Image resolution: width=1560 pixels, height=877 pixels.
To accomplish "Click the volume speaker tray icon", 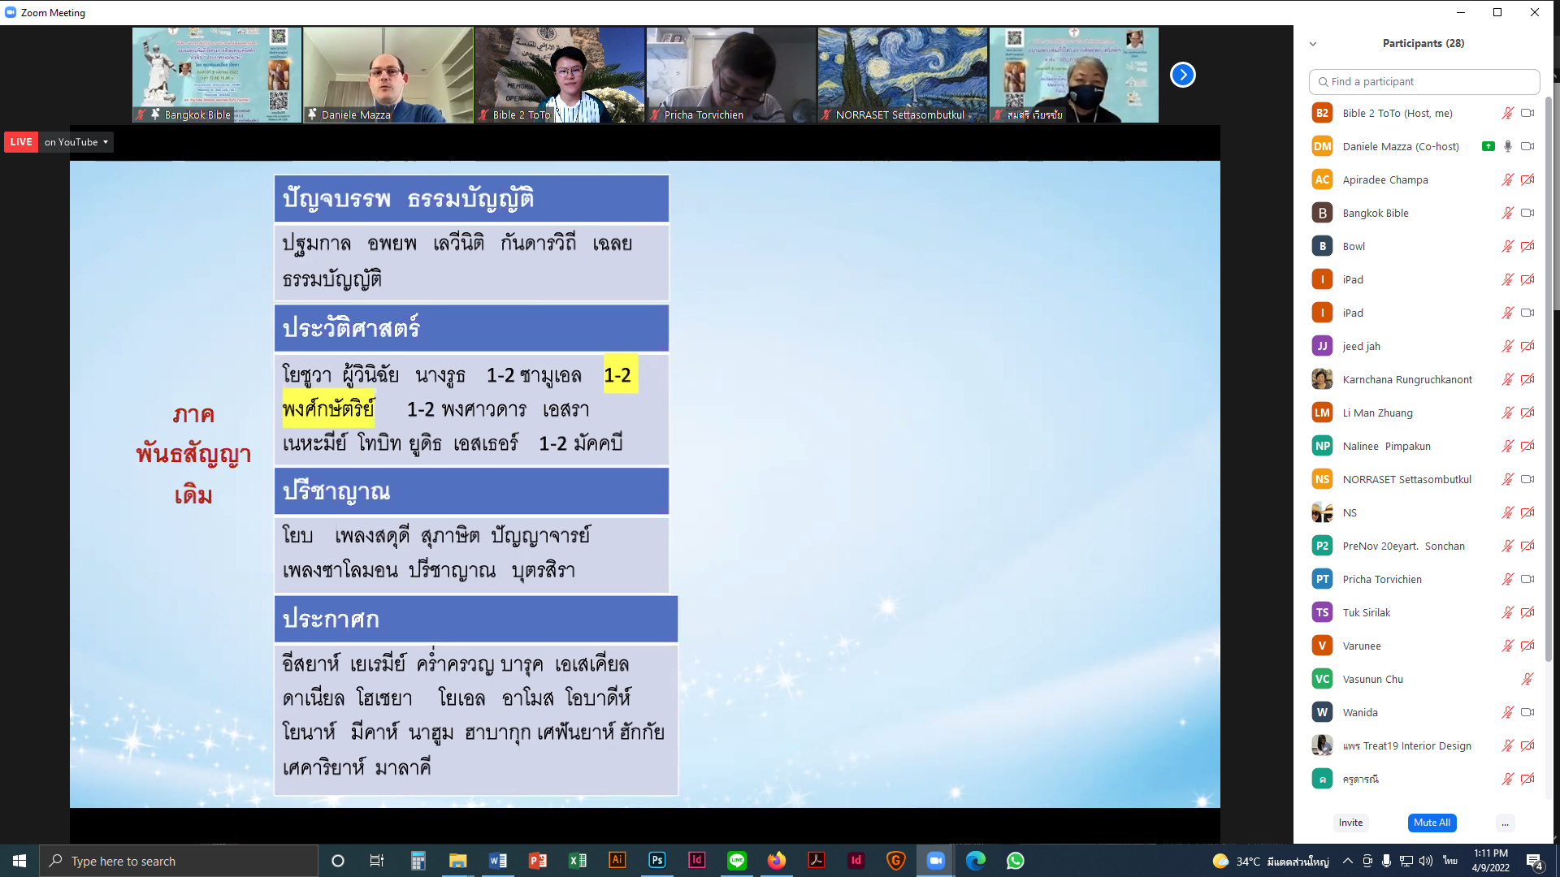I will coord(1426,861).
